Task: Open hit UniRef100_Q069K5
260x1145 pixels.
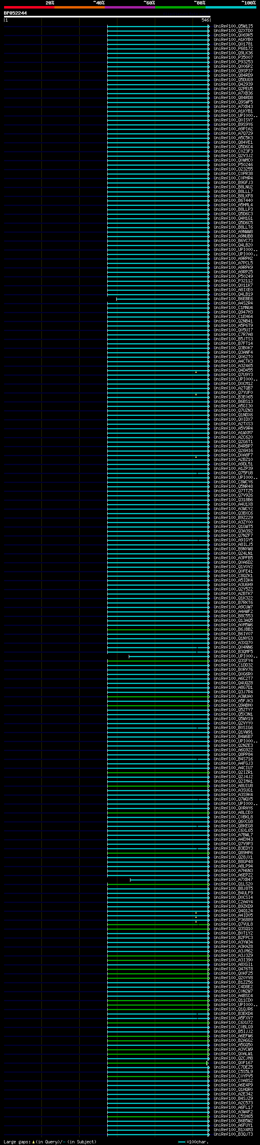Action: [x=233, y=35]
